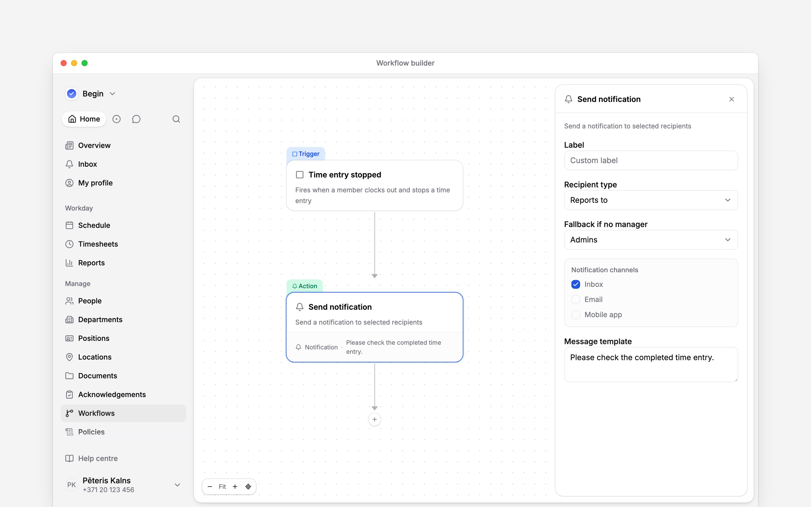
Task: Click the search magnifier icon in sidebar
Action: [x=176, y=119]
